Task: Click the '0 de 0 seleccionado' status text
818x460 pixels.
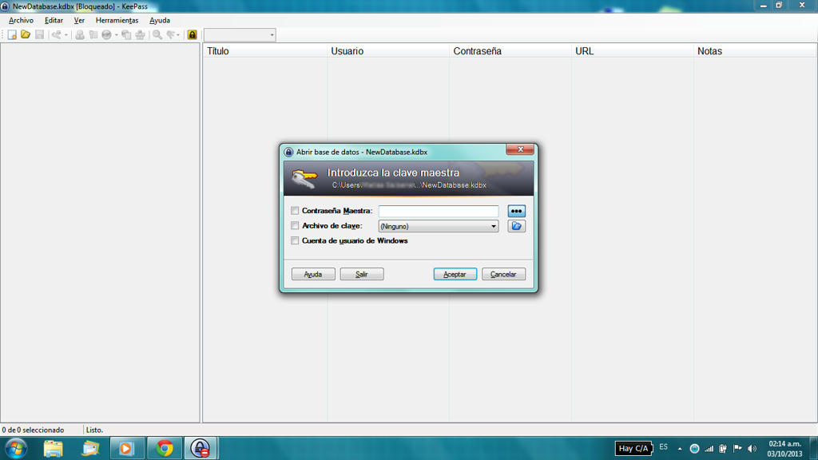Action: 33,430
